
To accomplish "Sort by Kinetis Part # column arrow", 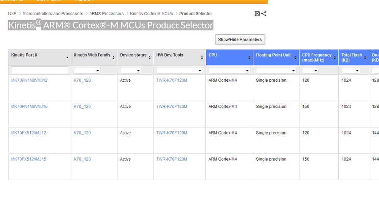I will point(67,58).
